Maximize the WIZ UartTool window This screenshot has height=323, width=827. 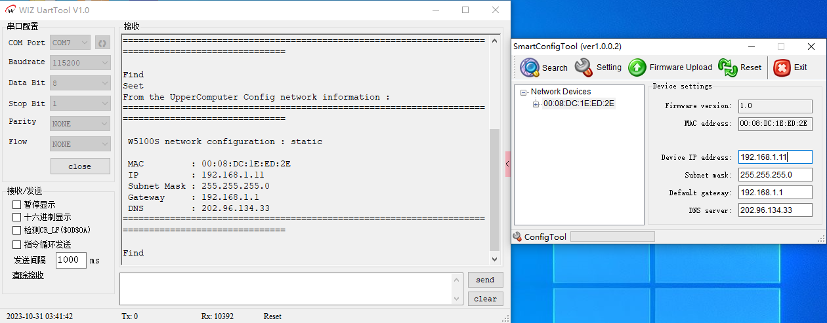click(465, 10)
